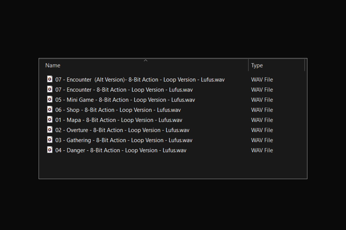Select Encounter (Alt Version) file name
Viewport: 346px width, 230px height.
[x=140, y=80]
